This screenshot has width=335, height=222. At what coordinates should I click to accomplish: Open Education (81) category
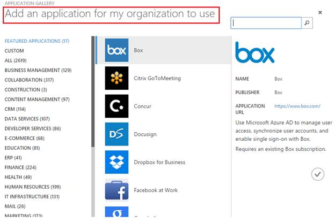[x=22, y=148]
